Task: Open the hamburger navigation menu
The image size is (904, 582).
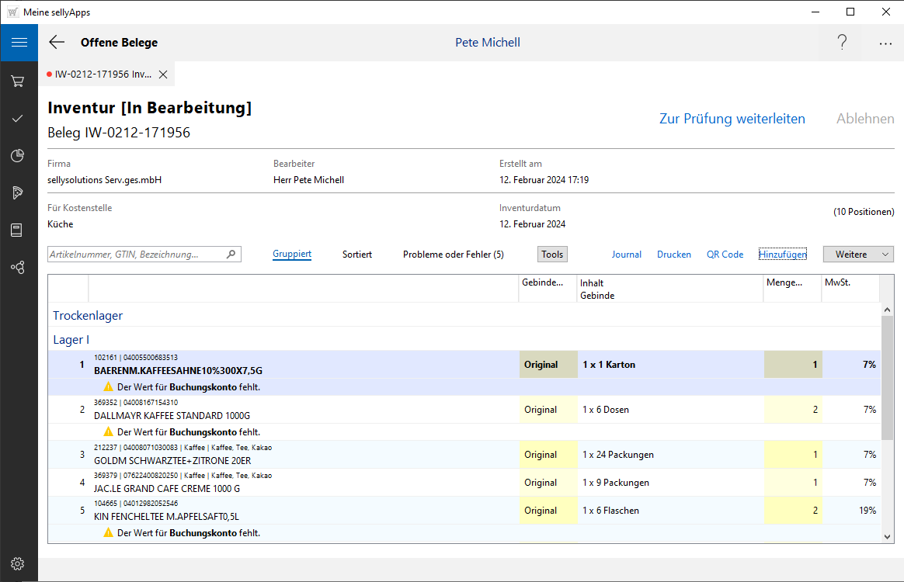Action: (x=19, y=43)
